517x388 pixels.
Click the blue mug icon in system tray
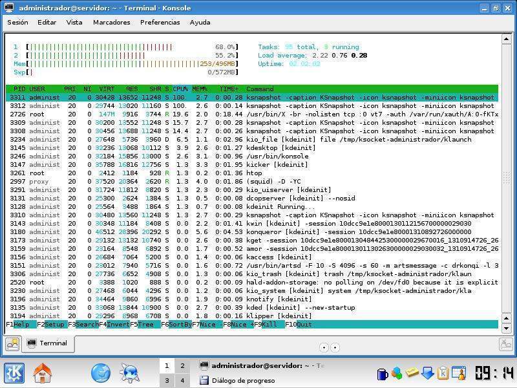(x=383, y=373)
